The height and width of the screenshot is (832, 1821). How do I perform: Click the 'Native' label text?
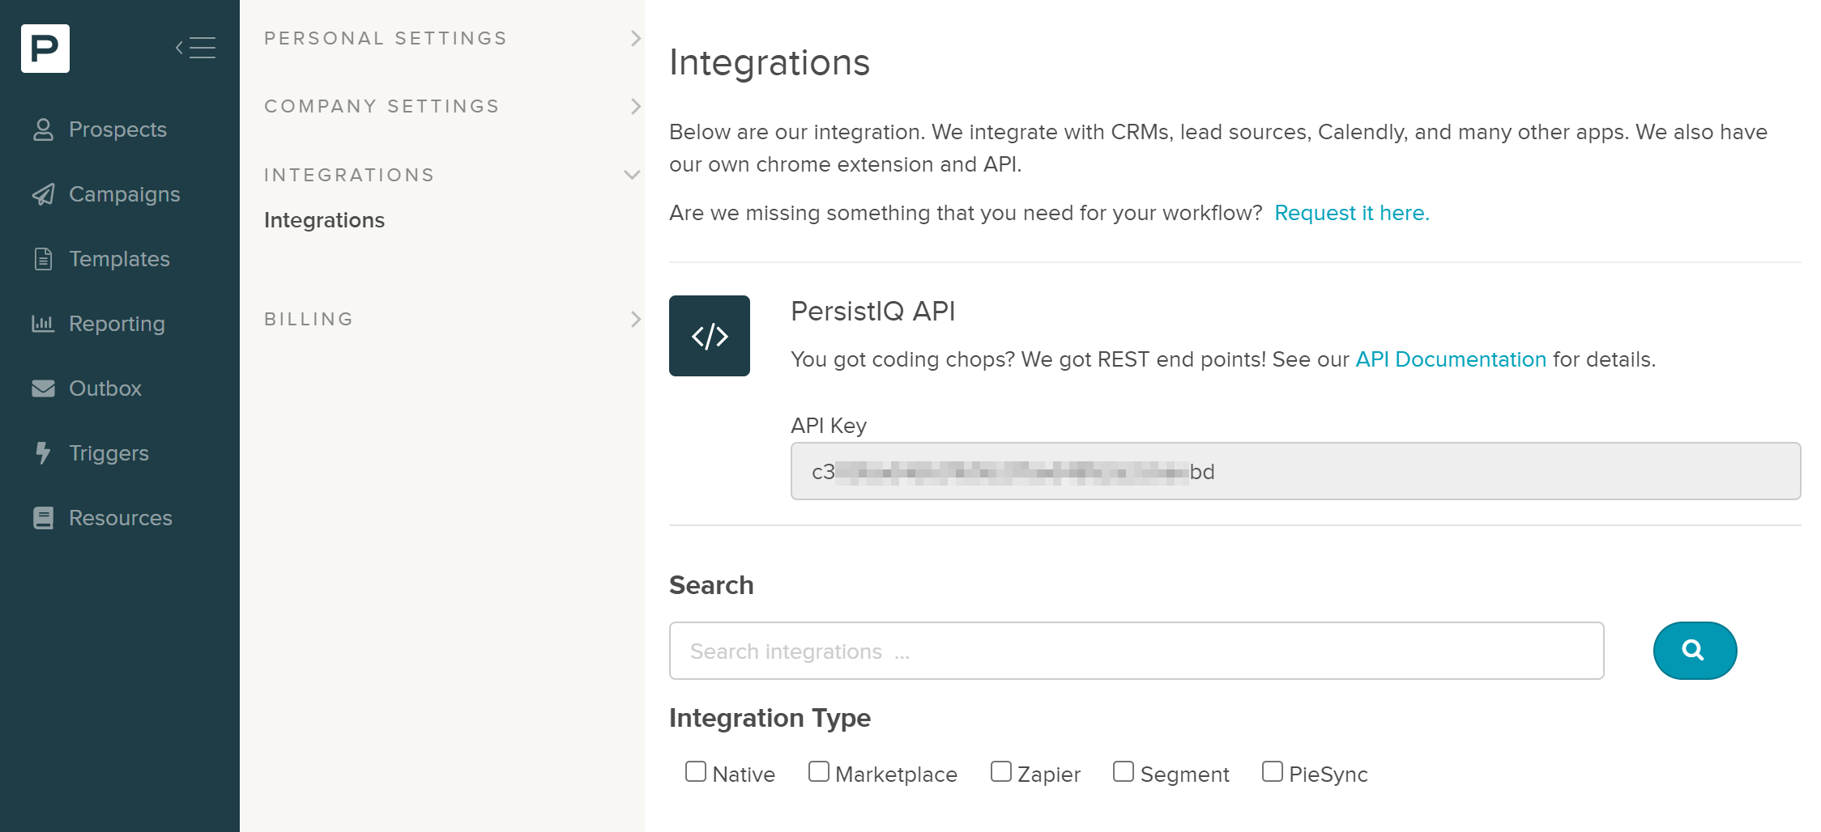tap(744, 775)
